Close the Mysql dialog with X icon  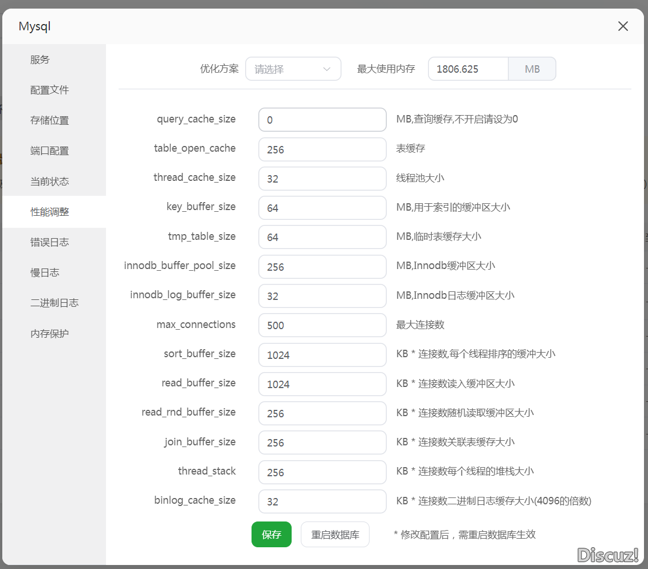pyautogui.click(x=623, y=26)
